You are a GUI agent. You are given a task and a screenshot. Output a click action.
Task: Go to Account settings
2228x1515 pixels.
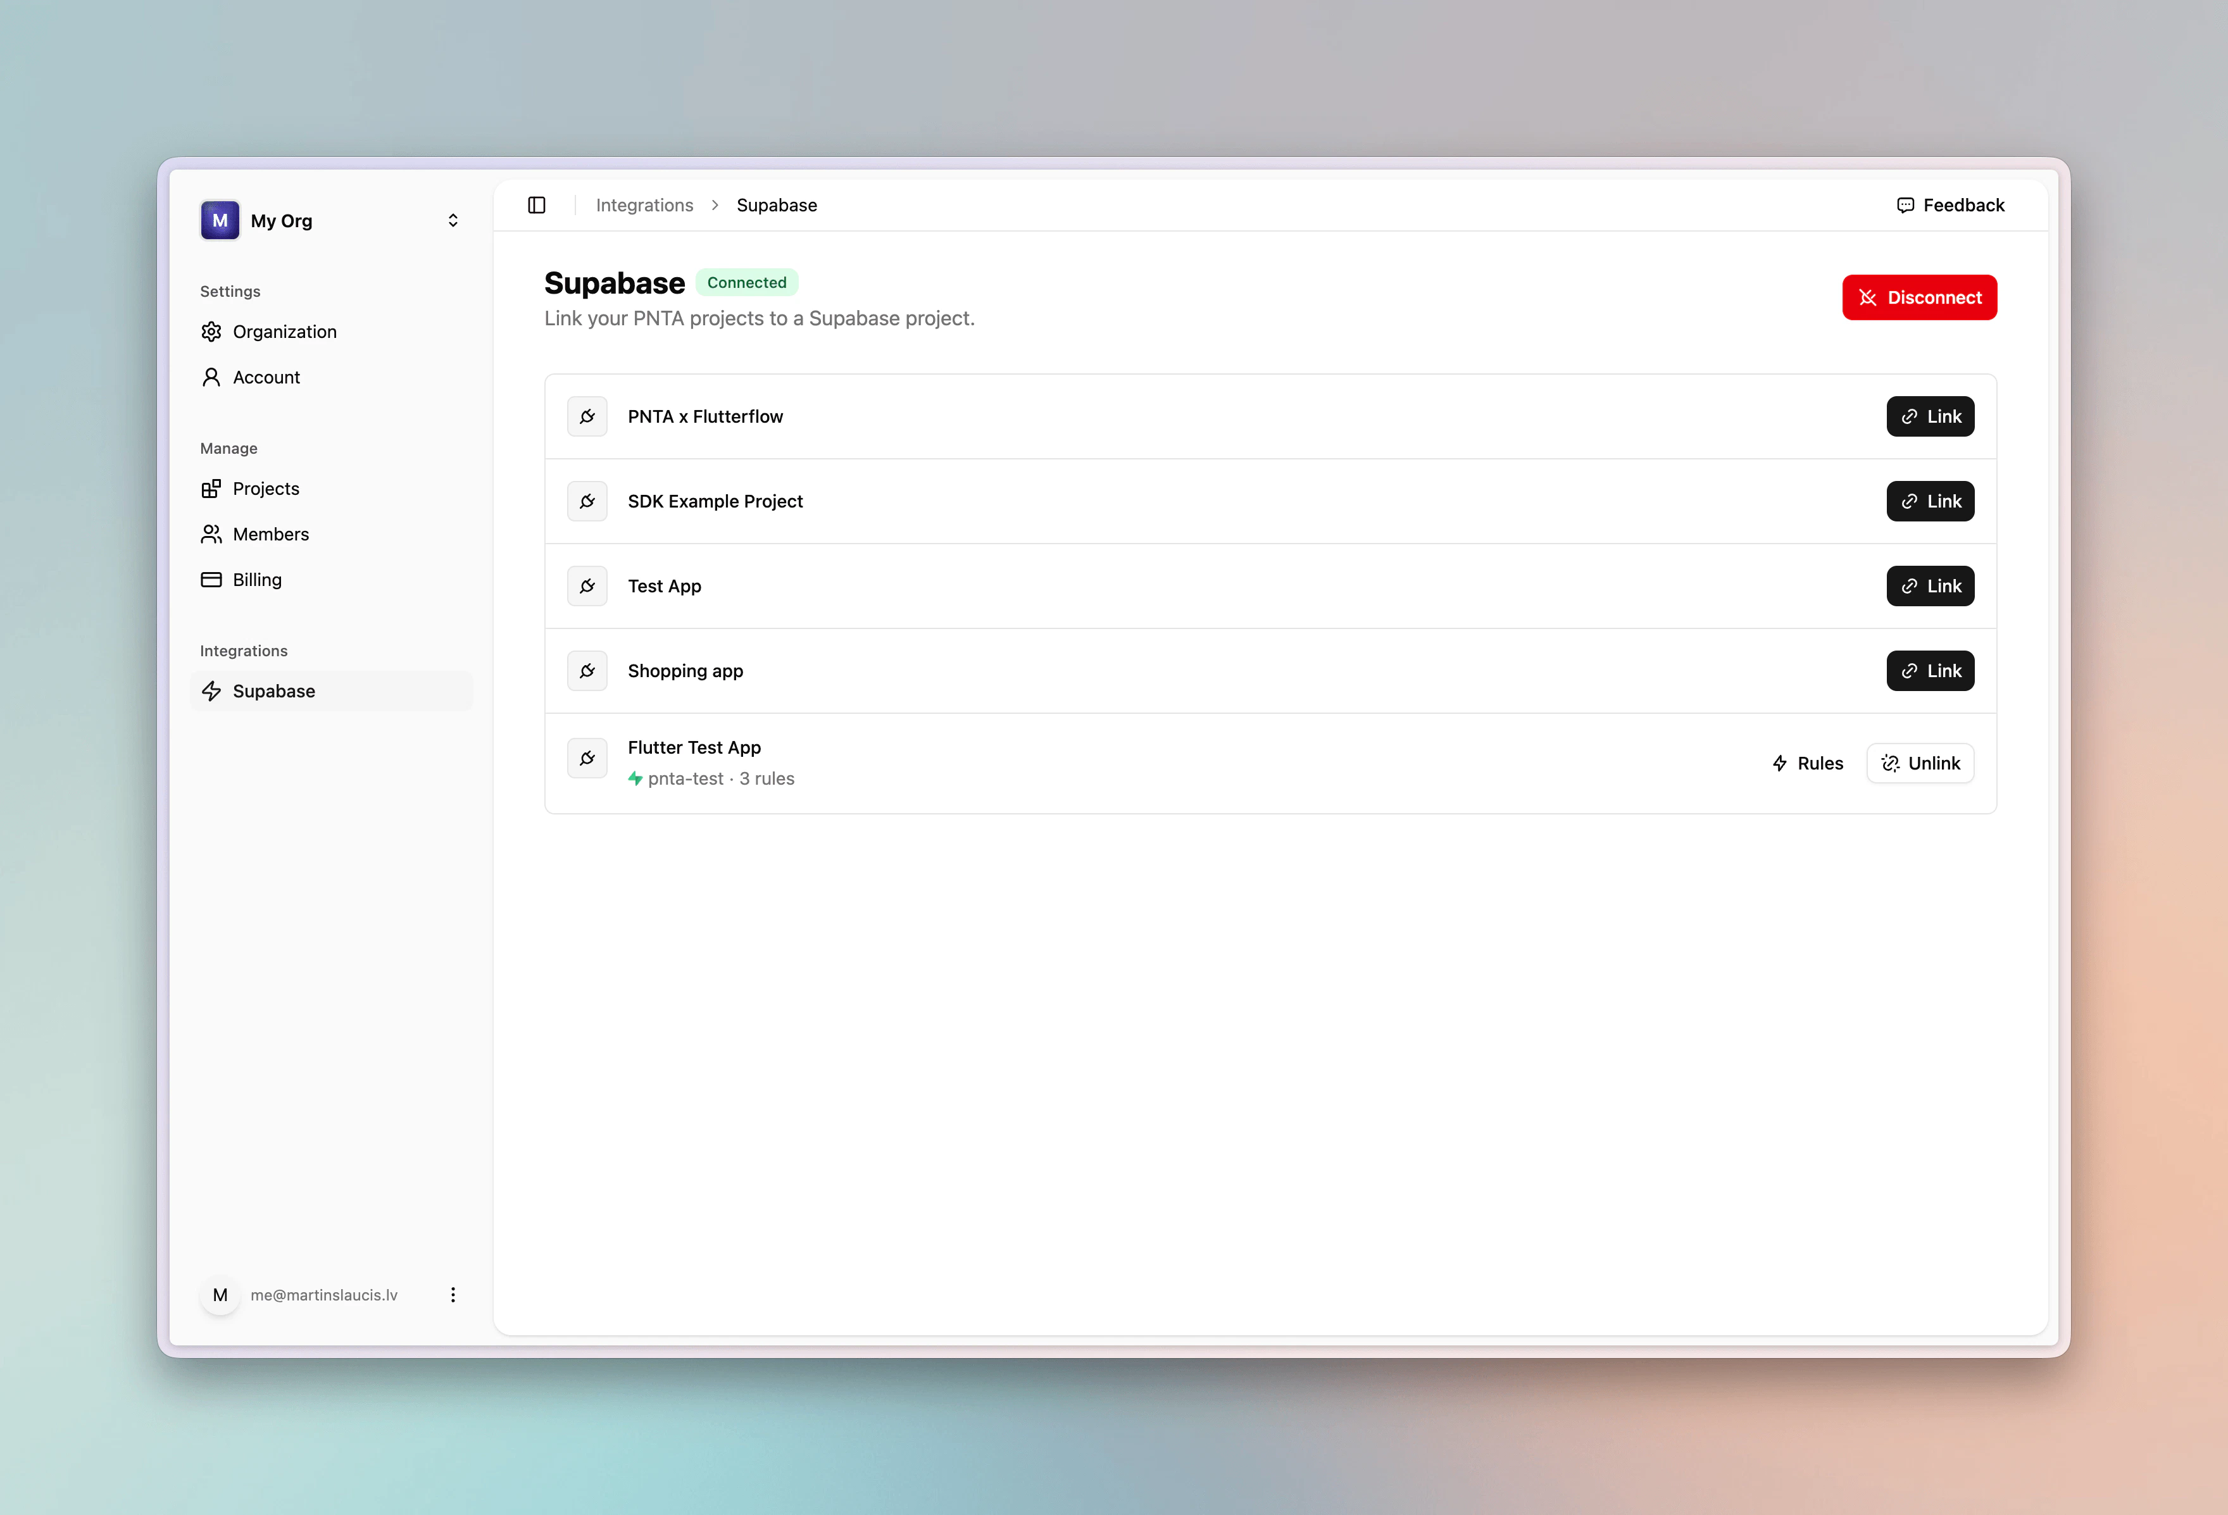332,378
